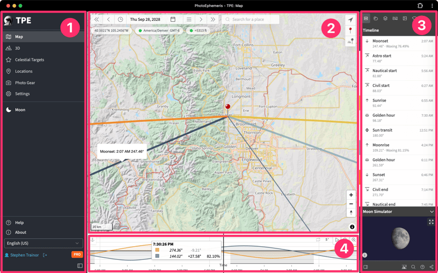Click the coordinates 40.0021°N 105.2456°W chip
This screenshot has height=273, width=438.
112,31
